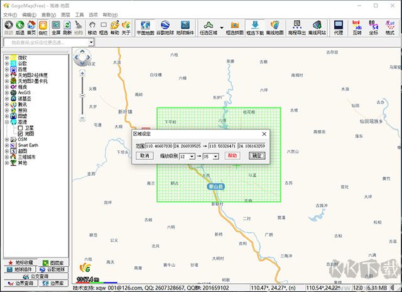402x292 pixels.
Task: Click the 谷歌地球 (Google Earth) toolbar icon
Action: 165,27
